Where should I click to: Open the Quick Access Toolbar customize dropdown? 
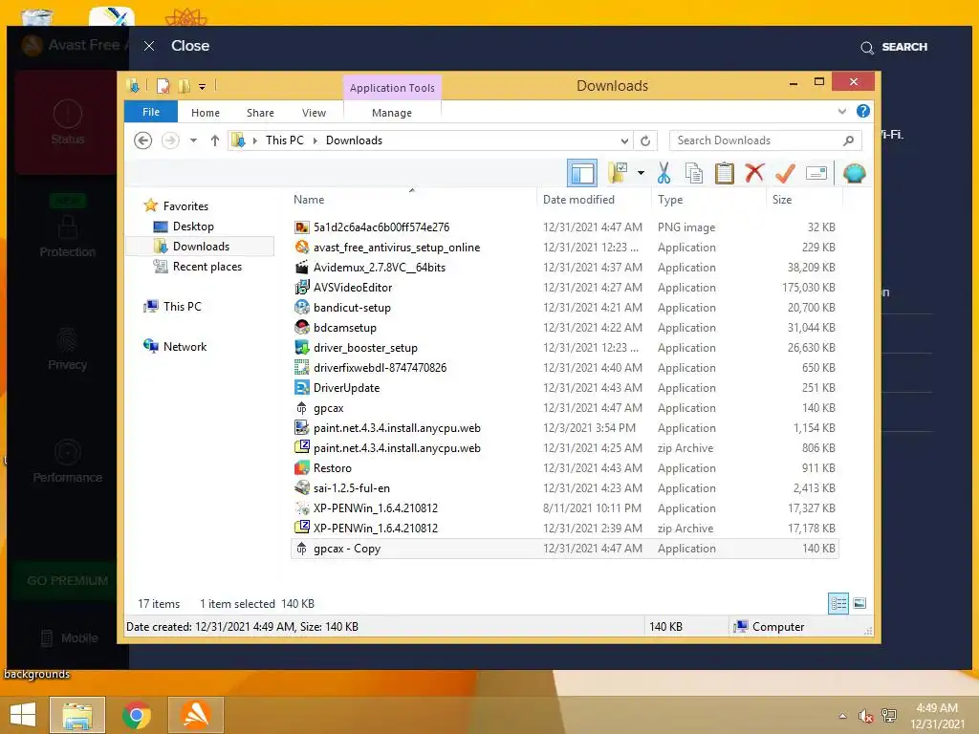pyautogui.click(x=203, y=87)
